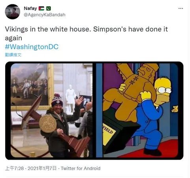Open the Twitter for Android source link
Screen dimensions: 190x178
click(x=81, y=169)
